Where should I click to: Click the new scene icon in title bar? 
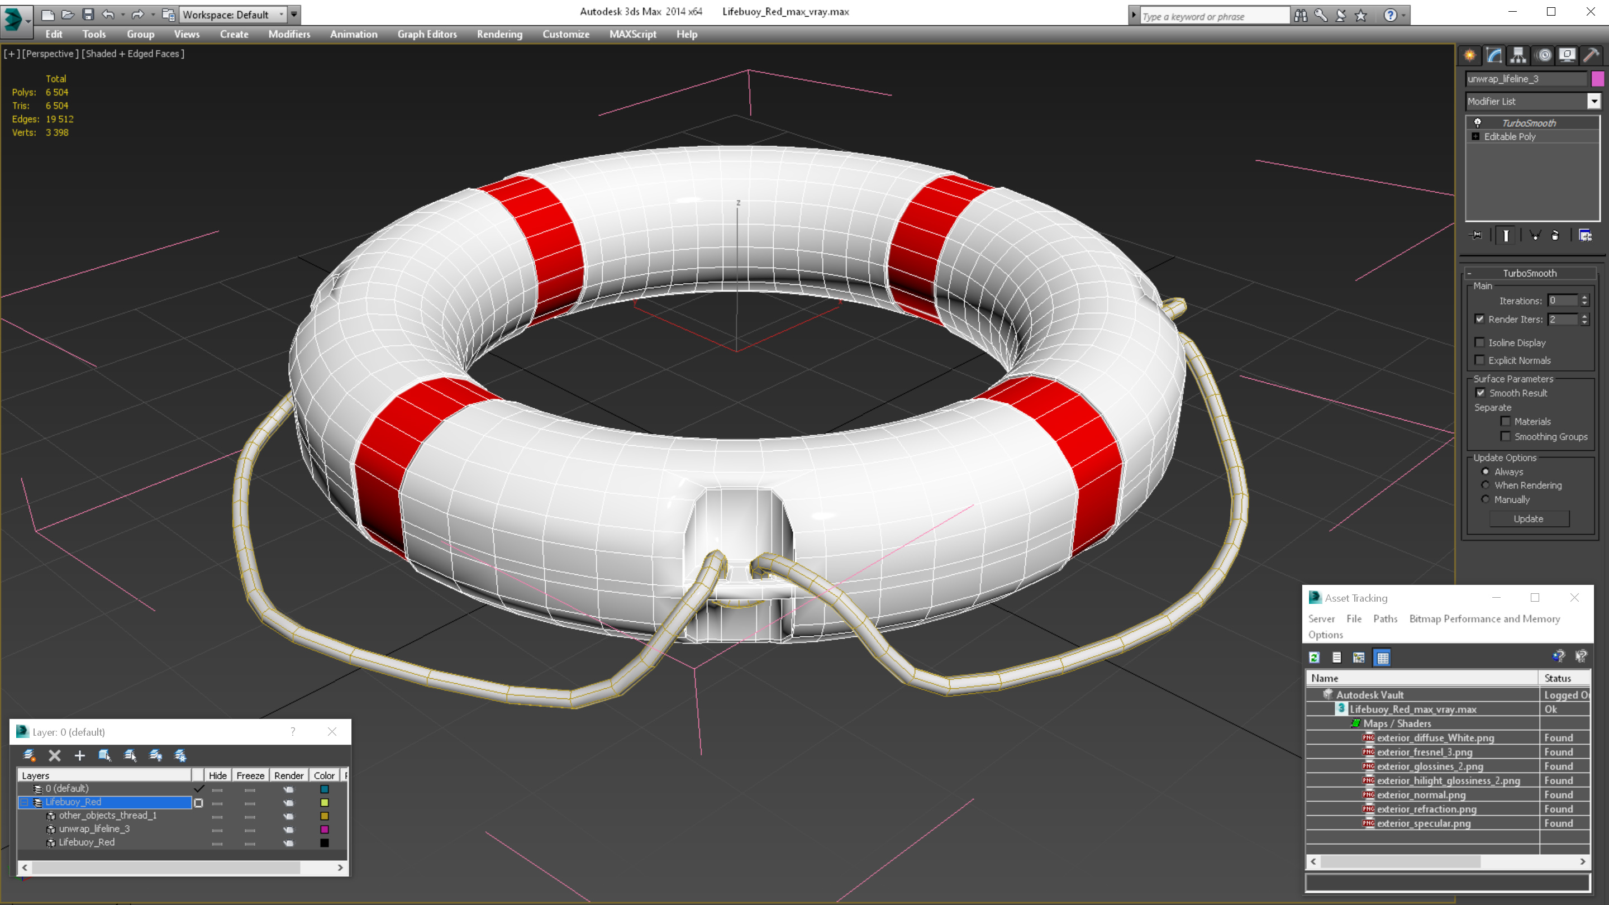[x=47, y=15]
